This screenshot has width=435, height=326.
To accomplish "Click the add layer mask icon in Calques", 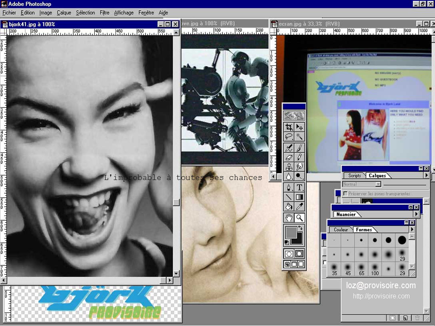I will (392, 318).
